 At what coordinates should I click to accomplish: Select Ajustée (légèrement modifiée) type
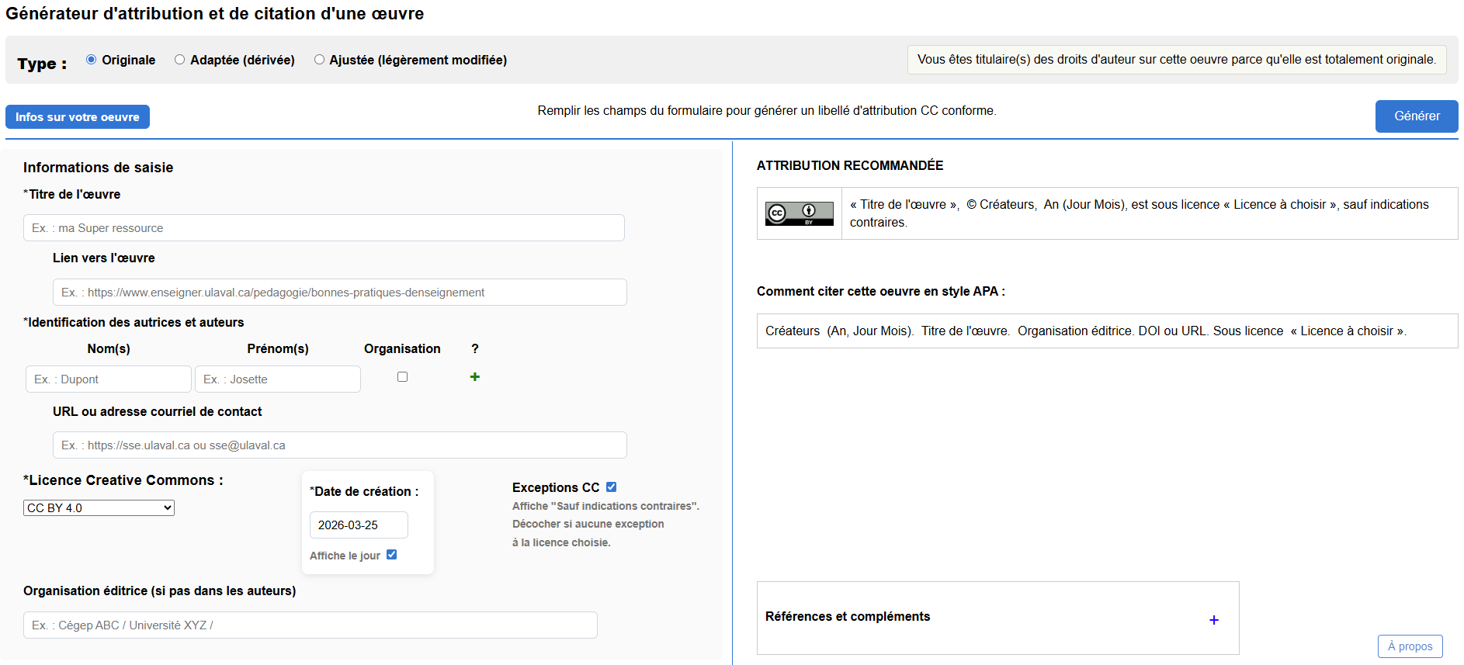pyautogui.click(x=319, y=60)
